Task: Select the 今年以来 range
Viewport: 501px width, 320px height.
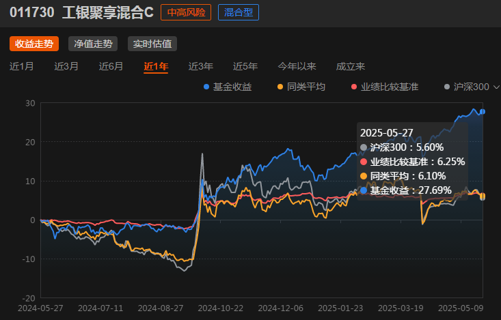Action: [297, 66]
